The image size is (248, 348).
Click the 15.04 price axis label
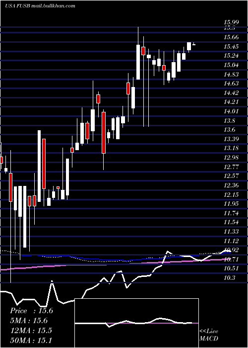pyautogui.click(x=231, y=65)
